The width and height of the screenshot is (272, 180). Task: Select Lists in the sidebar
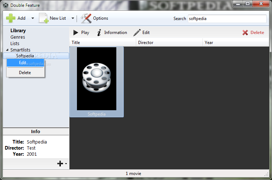pyautogui.click(x=15, y=44)
